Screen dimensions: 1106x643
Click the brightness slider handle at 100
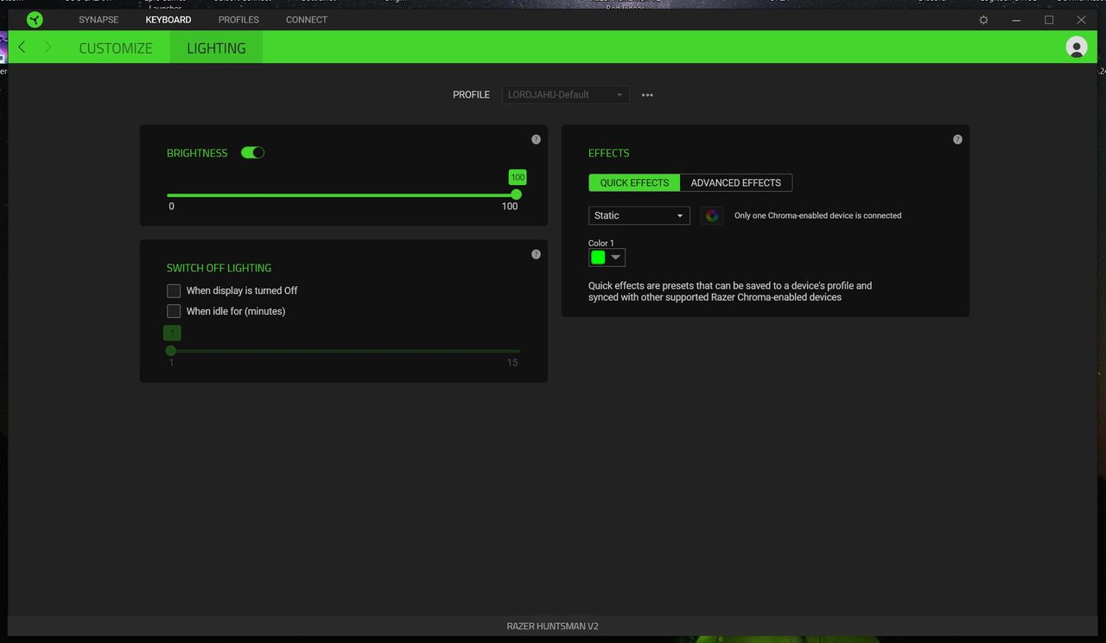517,194
